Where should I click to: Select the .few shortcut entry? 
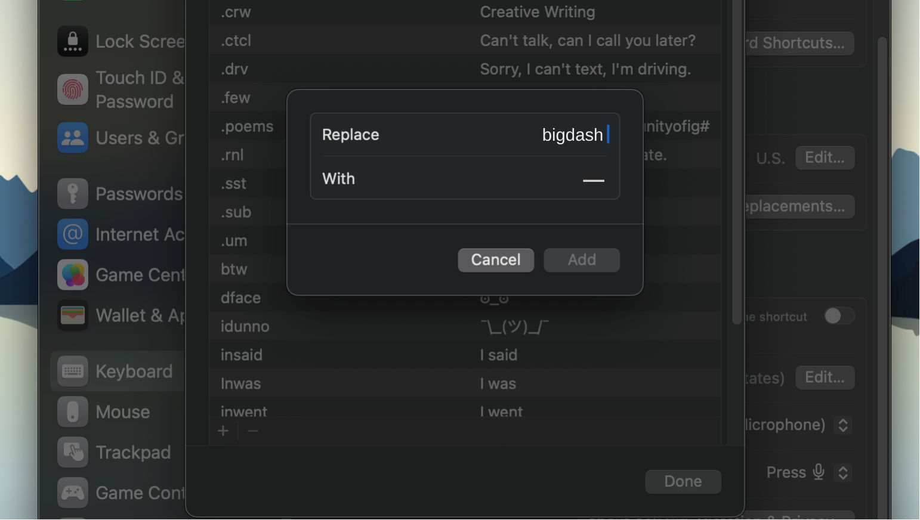pos(236,98)
